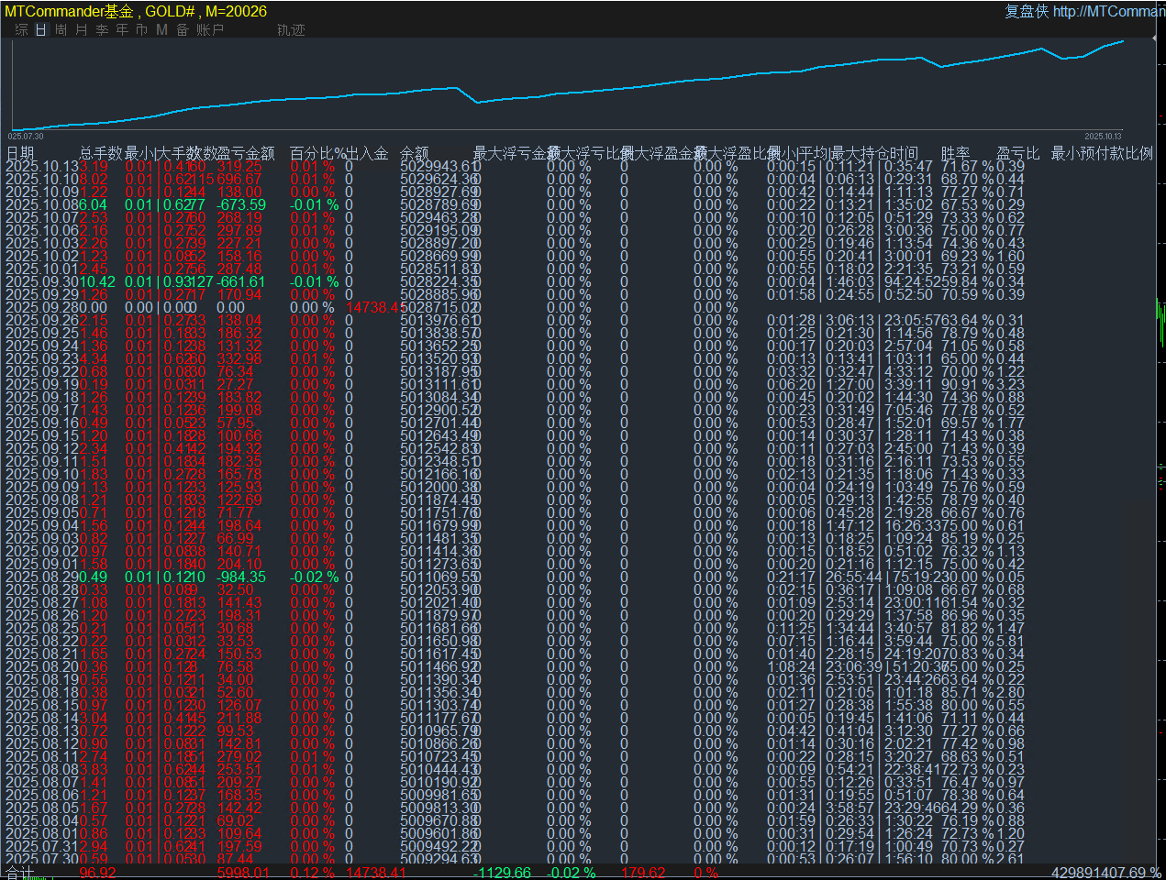The image size is (1166, 880).
Task: Open the 复盘侠 MTCommander website link
Action: tap(1084, 11)
